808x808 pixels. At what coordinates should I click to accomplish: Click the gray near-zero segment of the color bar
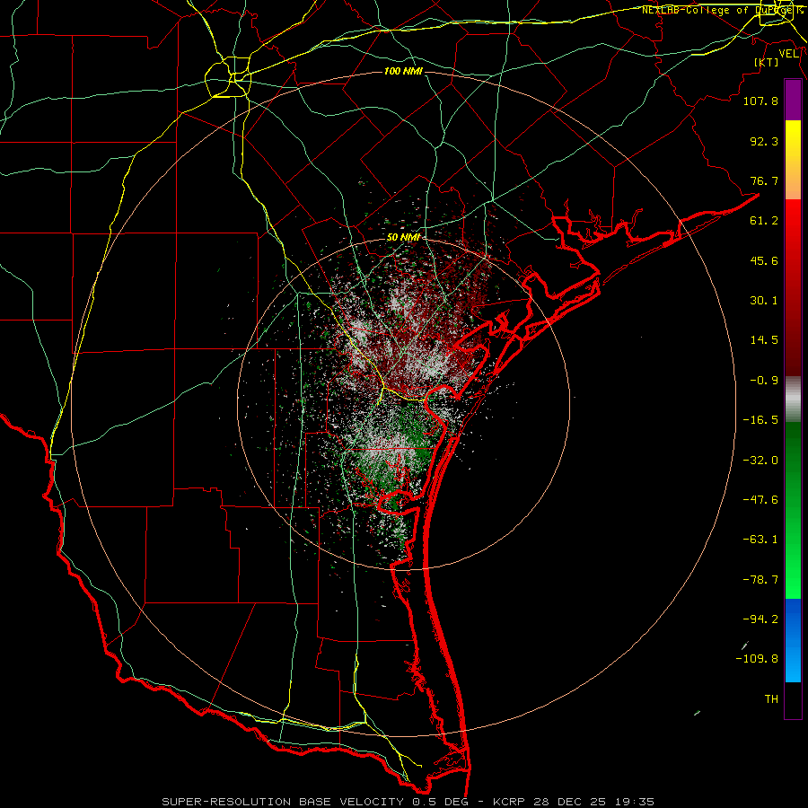793,399
